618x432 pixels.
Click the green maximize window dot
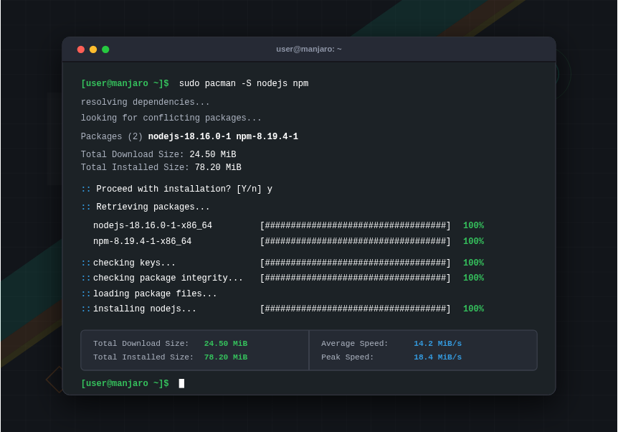point(105,50)
